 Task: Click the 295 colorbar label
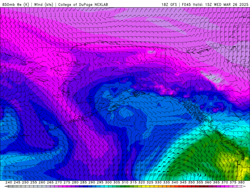[x=100, y=182]
